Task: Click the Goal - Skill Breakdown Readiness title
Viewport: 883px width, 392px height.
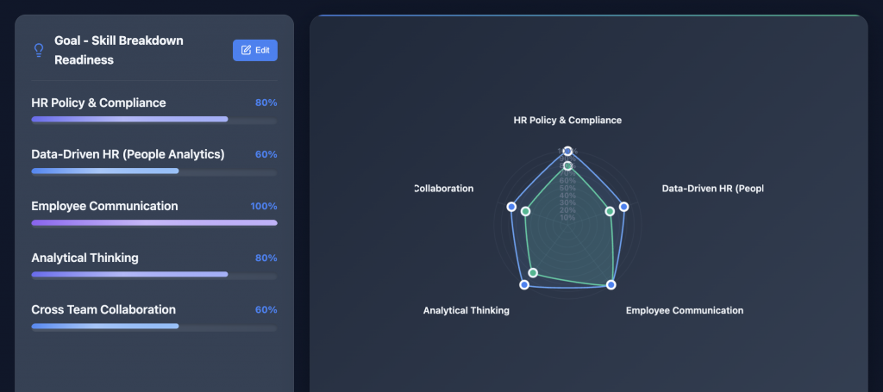Action: coord(119,50)
